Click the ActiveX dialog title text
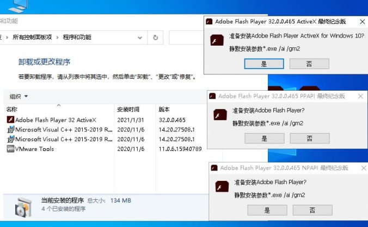Image resolution: width=368 pixels, height=227 pixels. click(x=280, y=22)
